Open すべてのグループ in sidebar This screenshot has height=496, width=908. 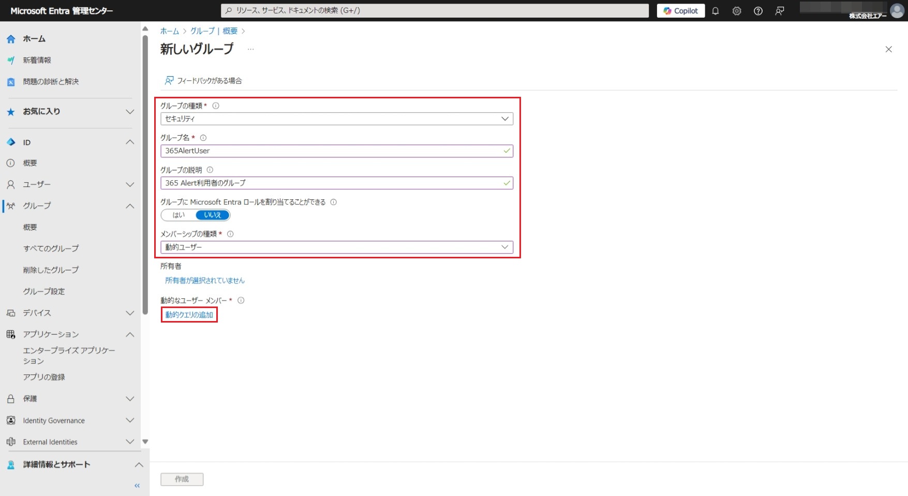[51, 249]
